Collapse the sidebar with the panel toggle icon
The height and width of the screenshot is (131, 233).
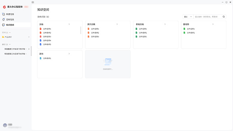tap(33, 2)
